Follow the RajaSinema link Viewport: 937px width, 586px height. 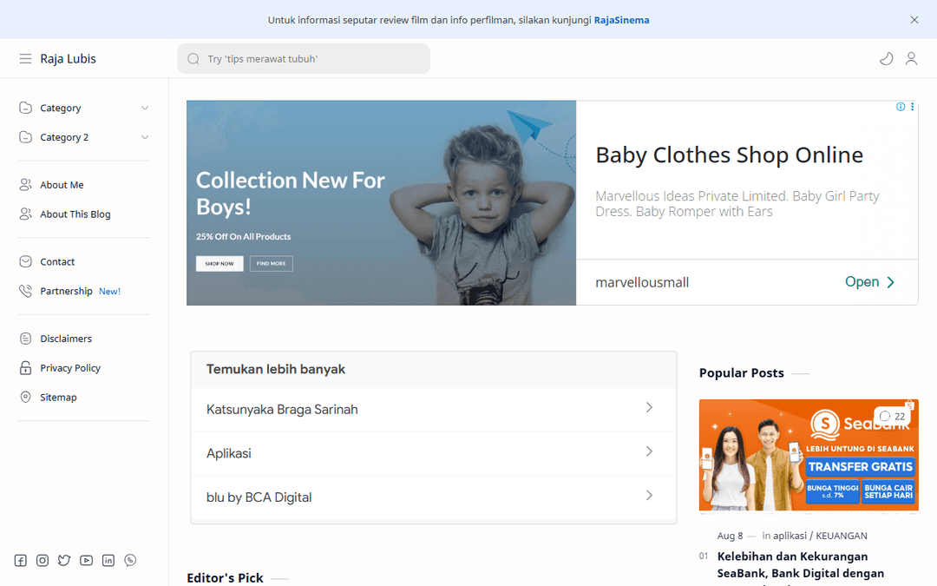pyautogui.click(x=621, y=20)
